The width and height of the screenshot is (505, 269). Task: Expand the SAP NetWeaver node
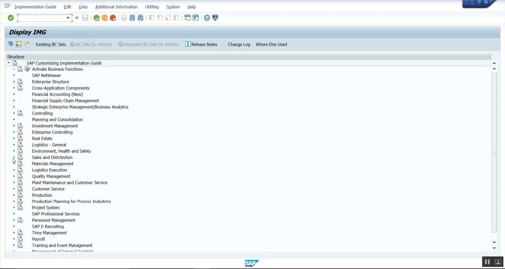[14, 75]
